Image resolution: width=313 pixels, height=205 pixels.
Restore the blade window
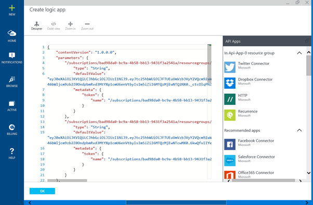297,3
